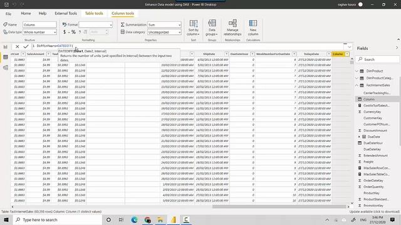Image resolution: width=401 pixels, height=225 pixels.
Task: Select the OrderQuantity field
Action: [x=373, y=187]
